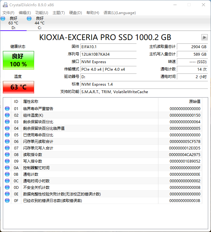Click status orb of attribute 09 row

coord(7,161)
